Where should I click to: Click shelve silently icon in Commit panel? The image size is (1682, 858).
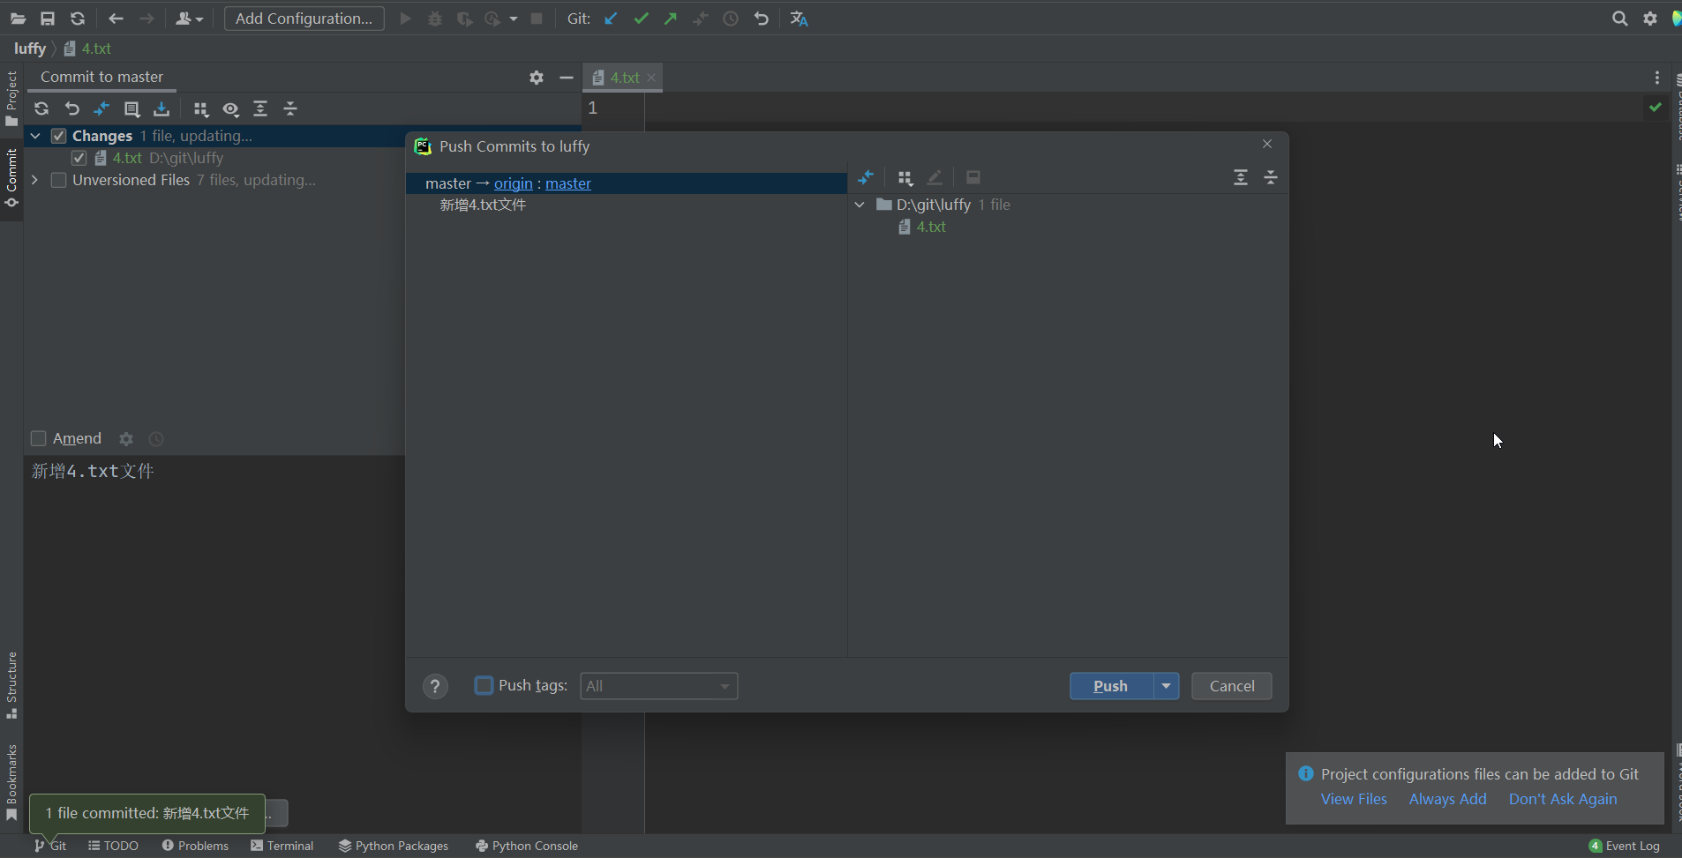[x=161, y=108]
